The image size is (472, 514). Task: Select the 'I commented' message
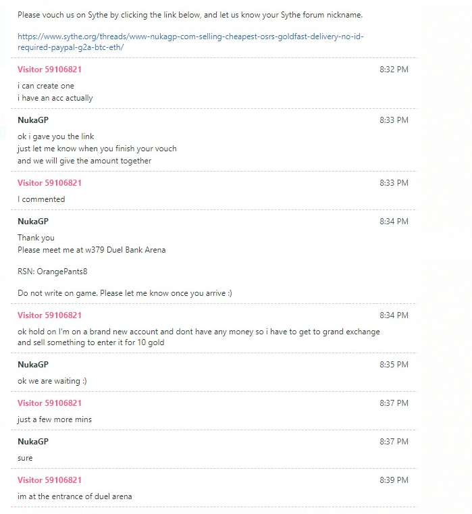41,199
